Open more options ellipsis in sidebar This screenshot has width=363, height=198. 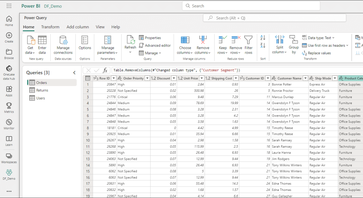coord(9,191)
